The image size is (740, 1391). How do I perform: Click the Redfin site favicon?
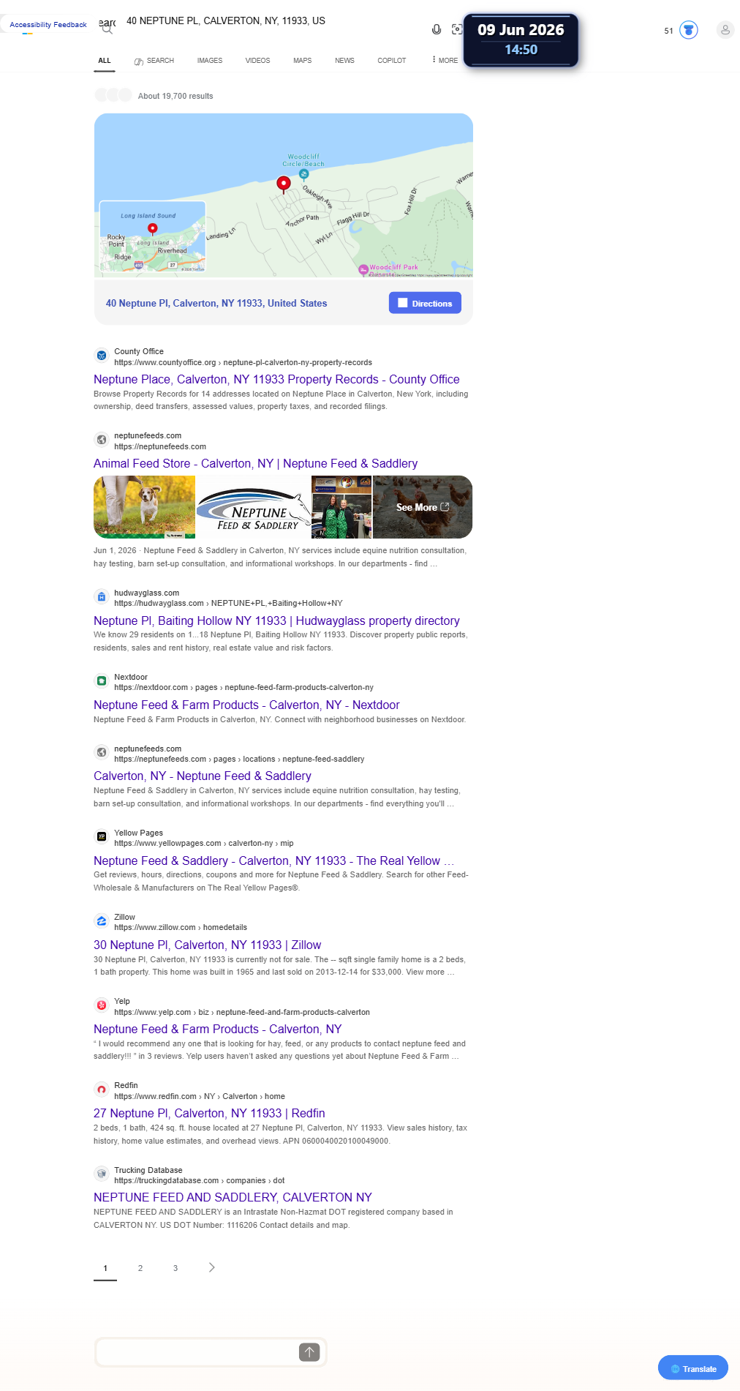point(102,1090)
